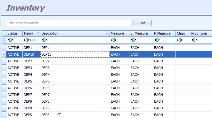The height and width of the screenshot is (118, 212).
Task: Click ACTIVE status in the DEP5 row
Action: 14,81
